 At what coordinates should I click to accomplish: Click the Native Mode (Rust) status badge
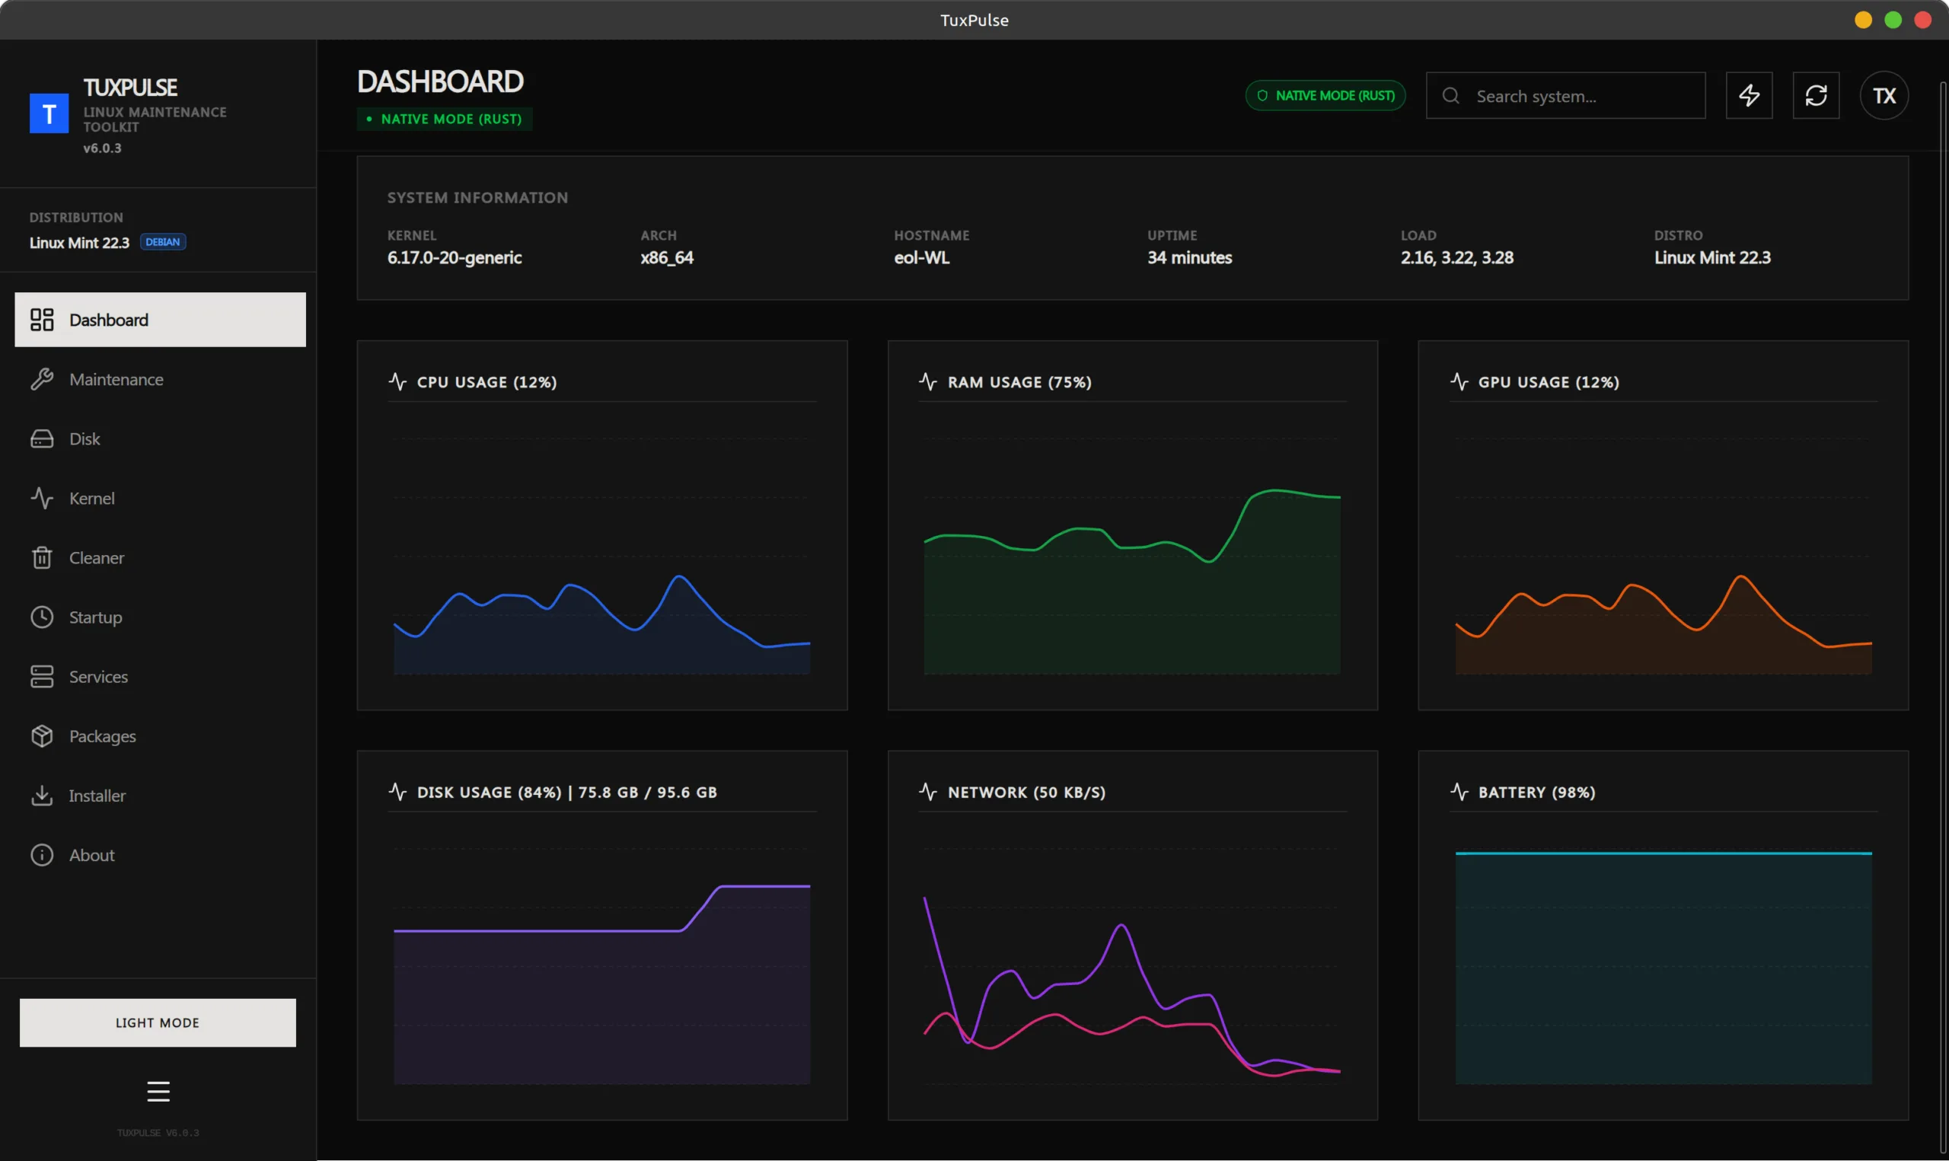[1325, 94]
